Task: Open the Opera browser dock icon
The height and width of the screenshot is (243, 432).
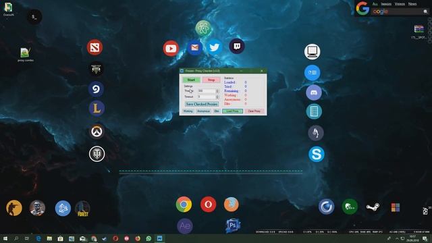Action: (x=208, y=205)
